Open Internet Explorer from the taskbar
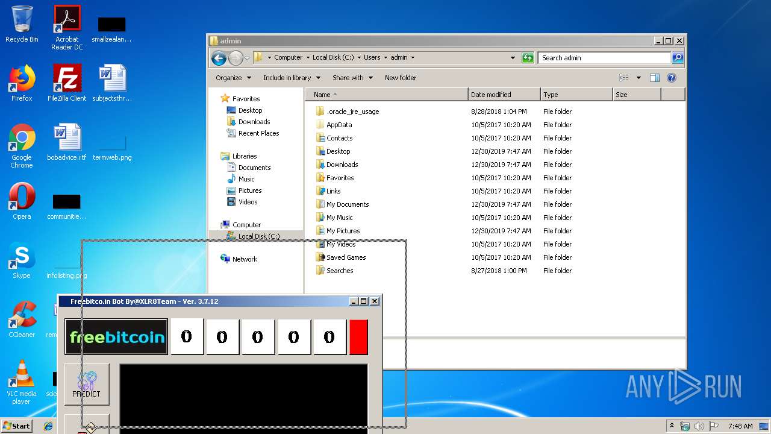 point(48,426)
